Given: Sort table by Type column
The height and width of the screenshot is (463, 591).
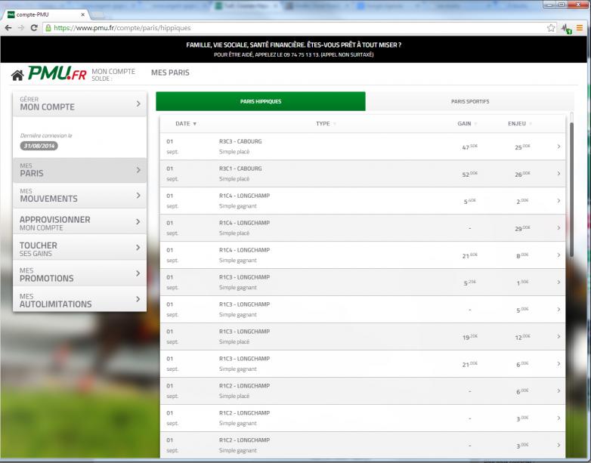Looking at the screenshot, I should (326, 124).
